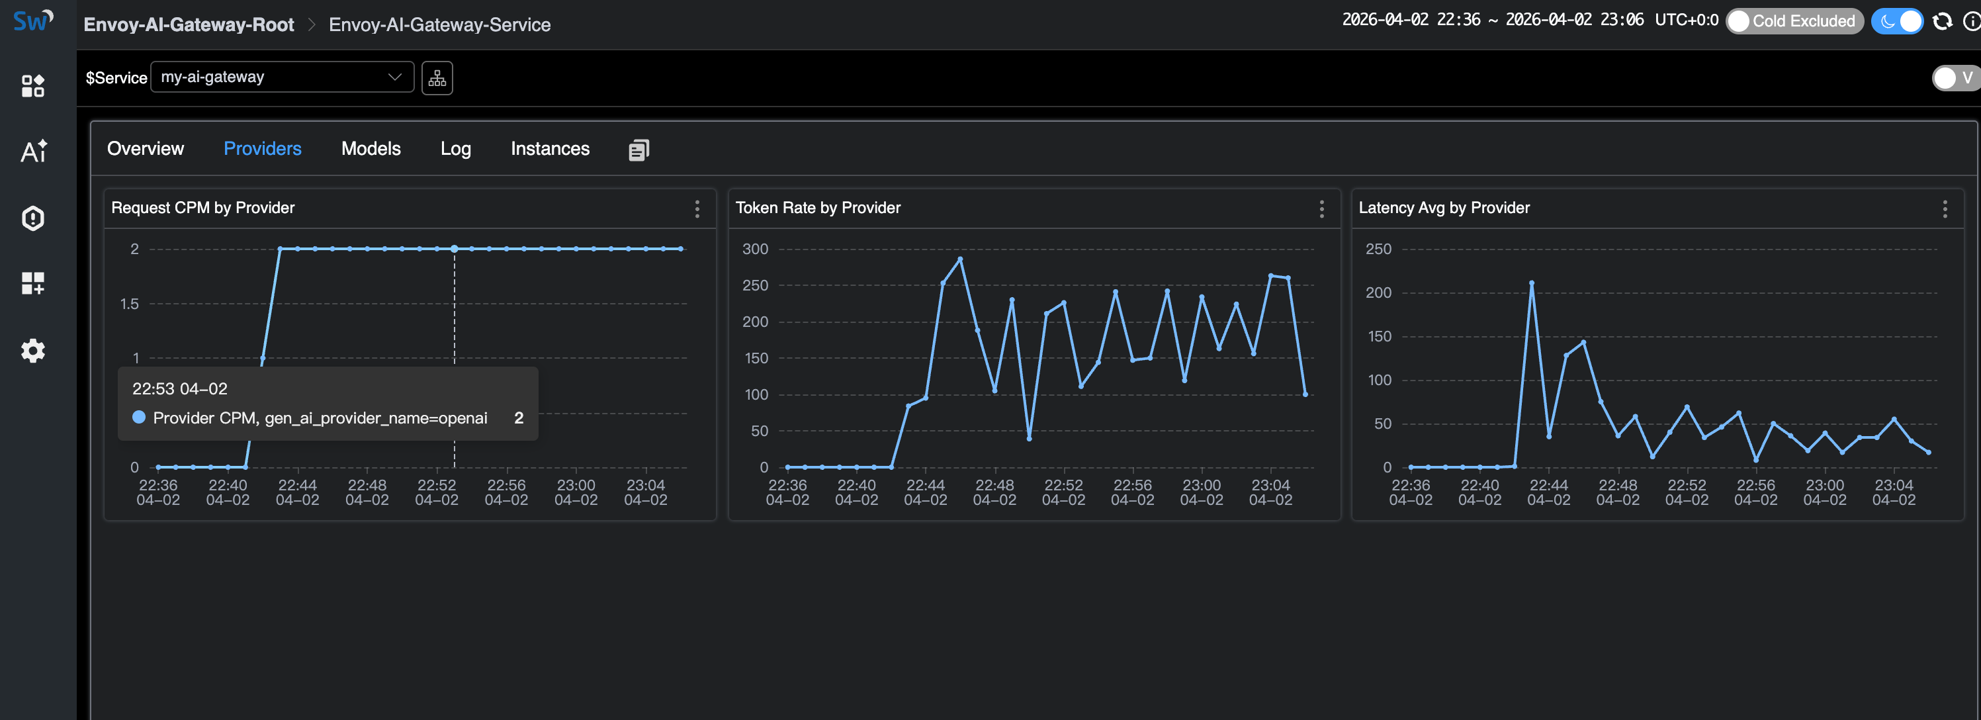The height and width of the screenshot is (720, 1981).
Task: Click the service topology icon button
Action: [437, 77]
